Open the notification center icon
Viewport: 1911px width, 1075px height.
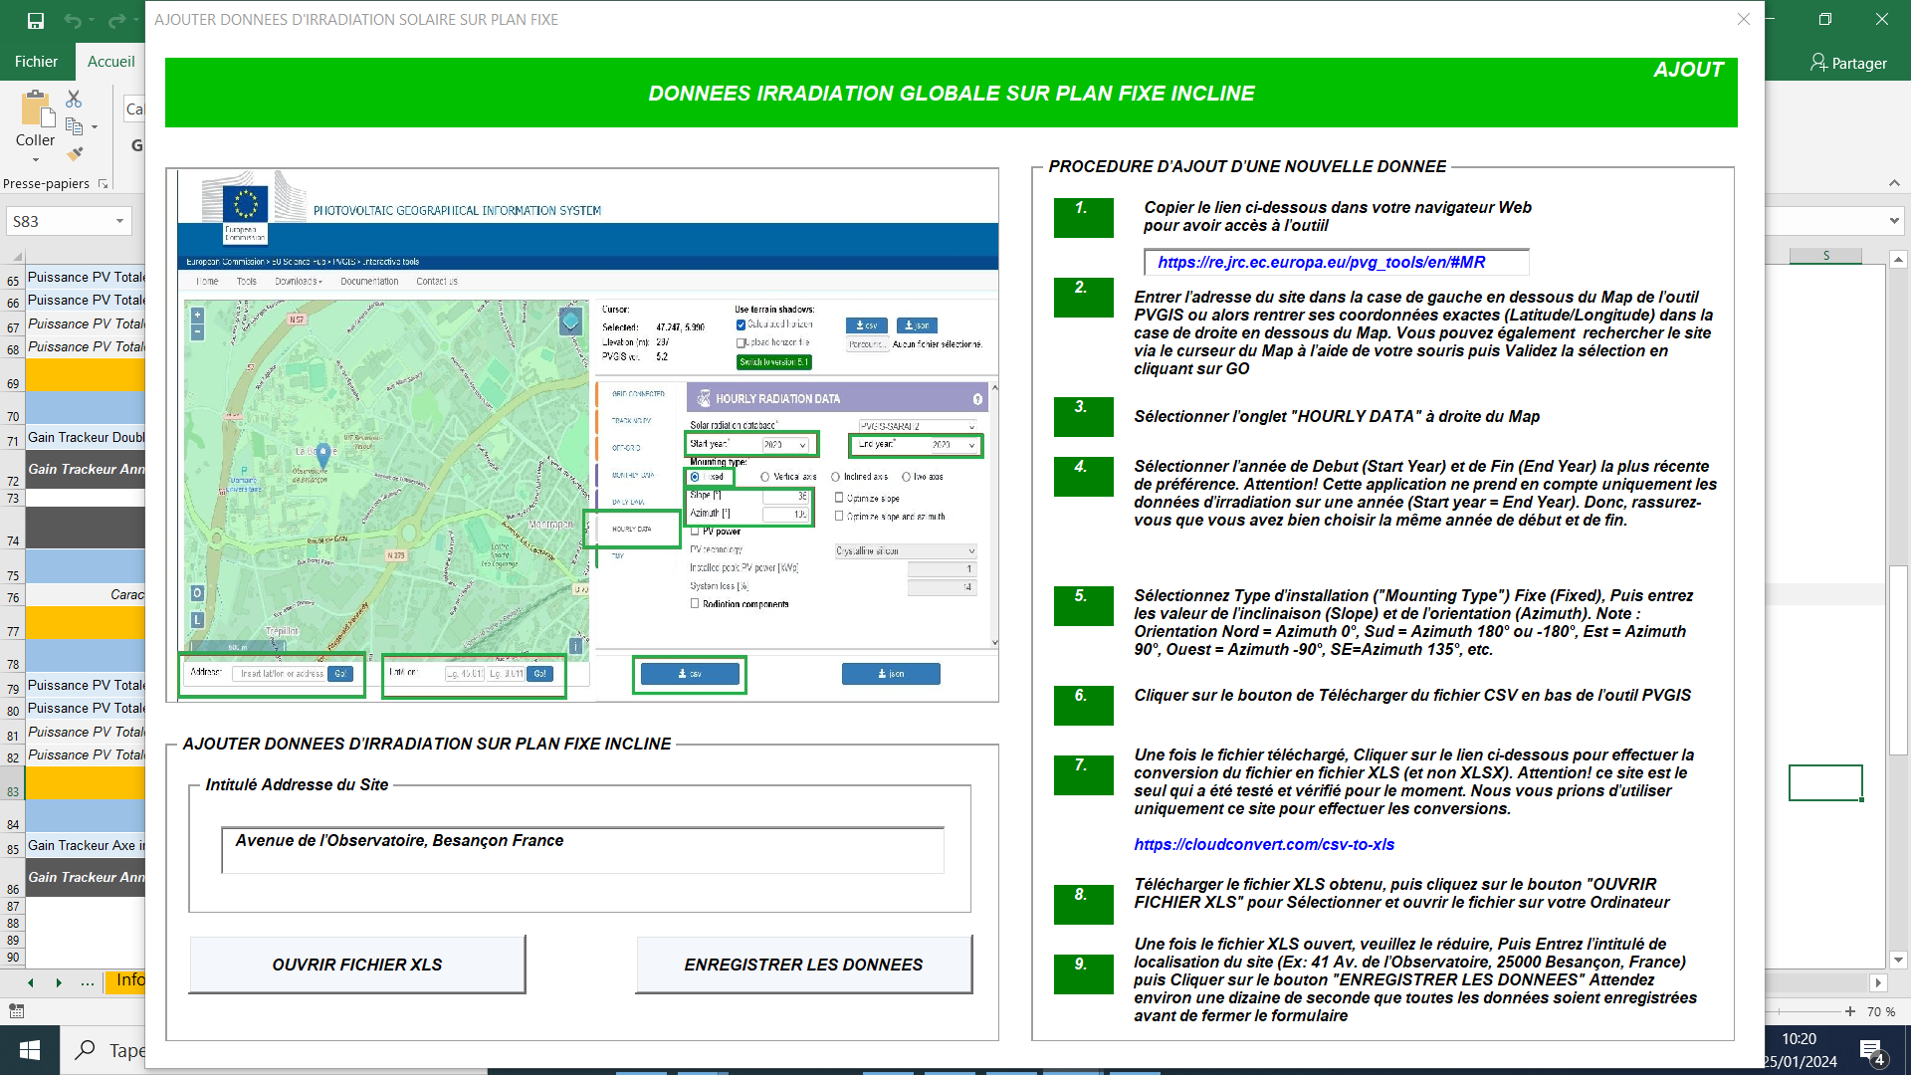1872,1051
